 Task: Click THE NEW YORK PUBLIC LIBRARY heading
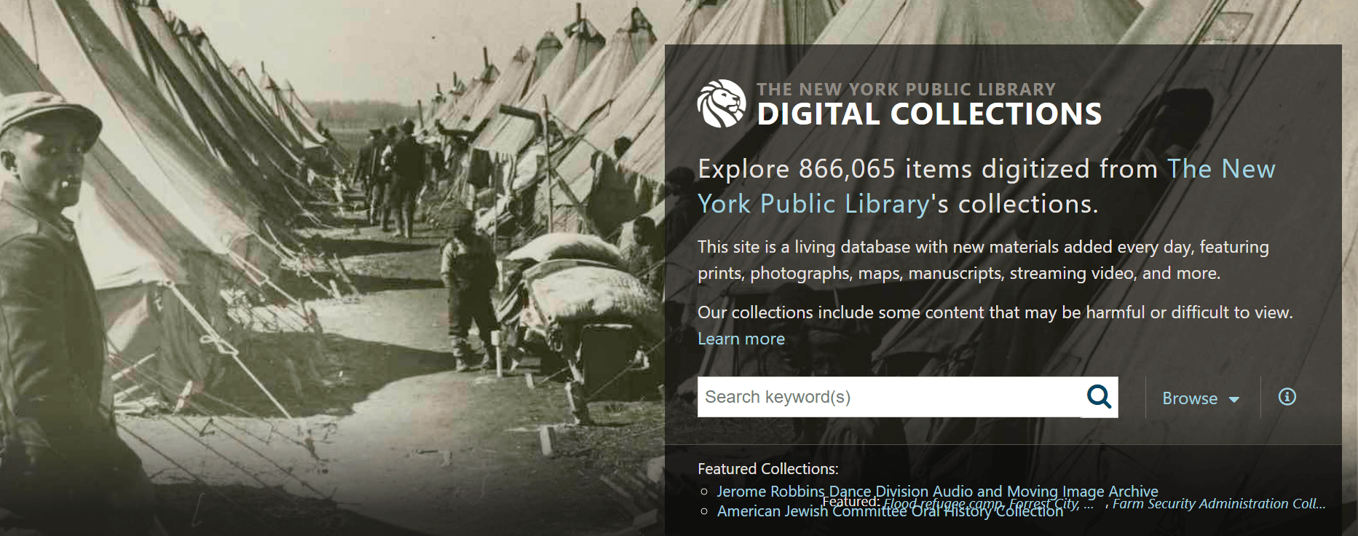pos(906,90)
